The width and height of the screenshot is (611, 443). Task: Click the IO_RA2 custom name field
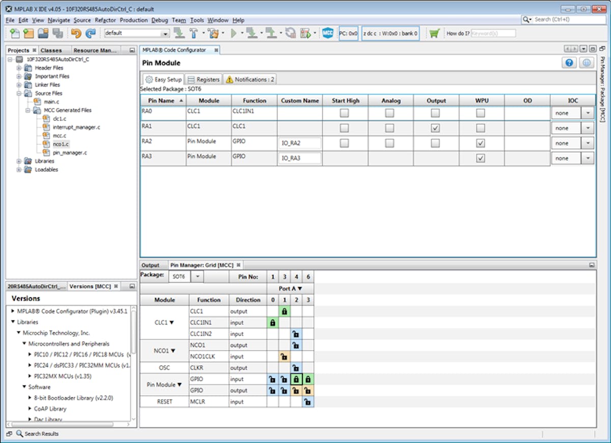pos(300,144)
